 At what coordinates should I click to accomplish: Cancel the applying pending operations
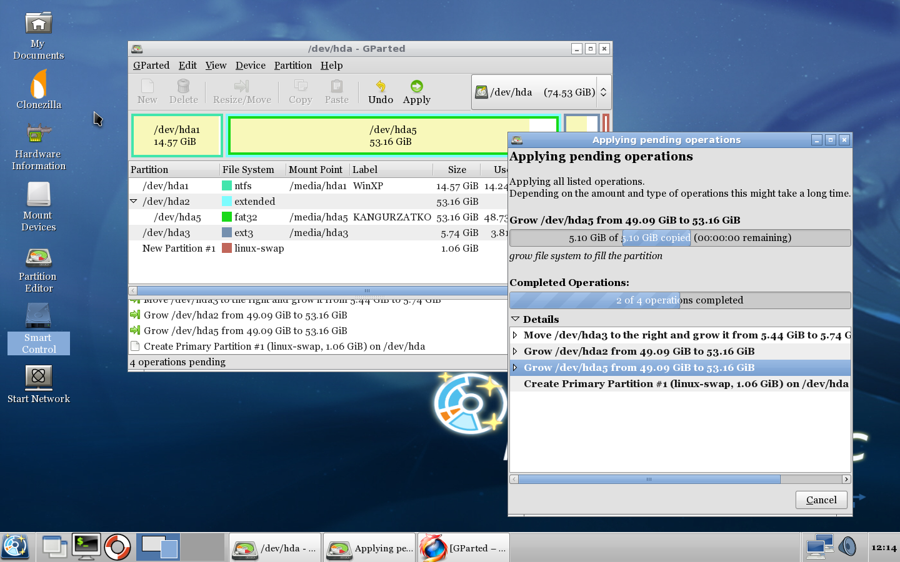[x=821, y=500]
